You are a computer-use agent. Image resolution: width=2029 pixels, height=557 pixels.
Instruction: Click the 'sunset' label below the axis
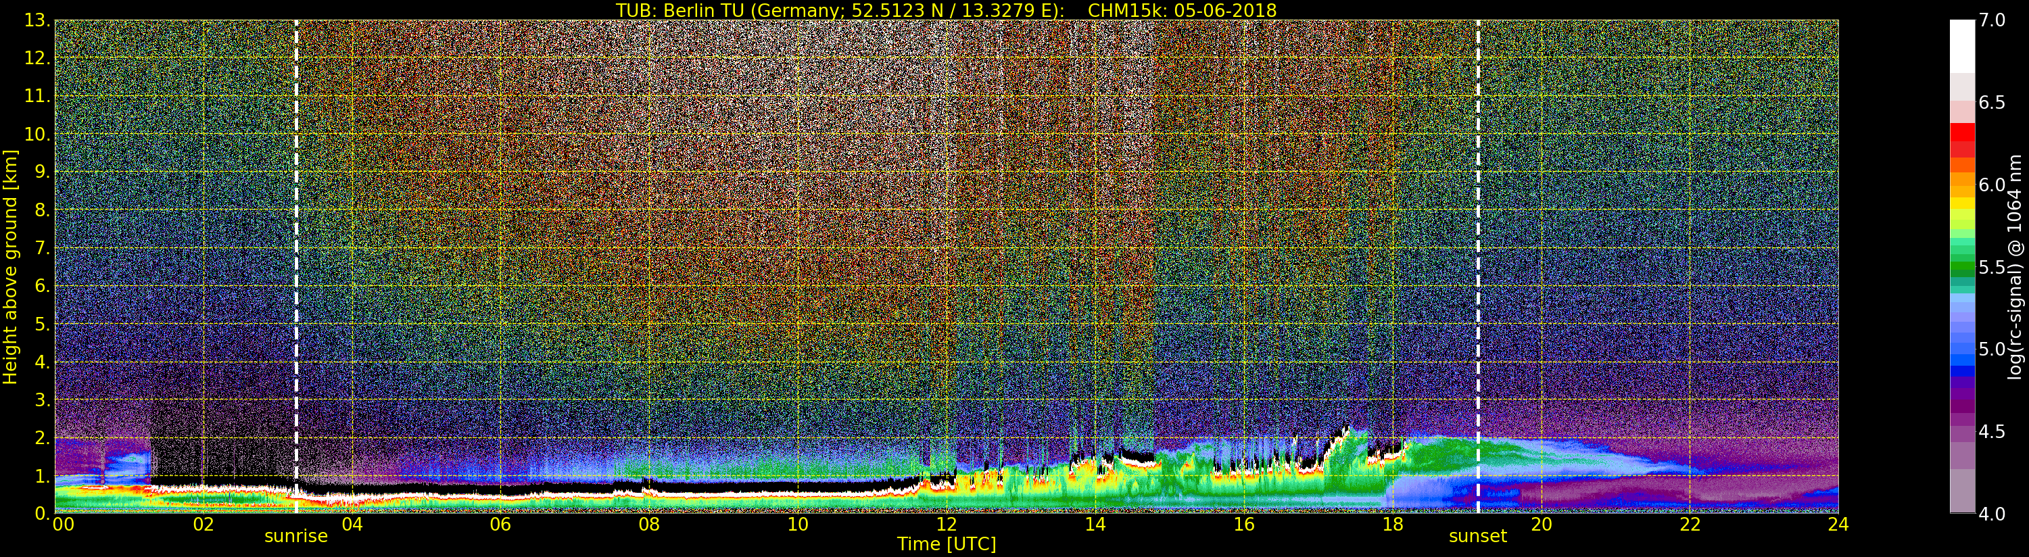click(x=1478, y=537)
